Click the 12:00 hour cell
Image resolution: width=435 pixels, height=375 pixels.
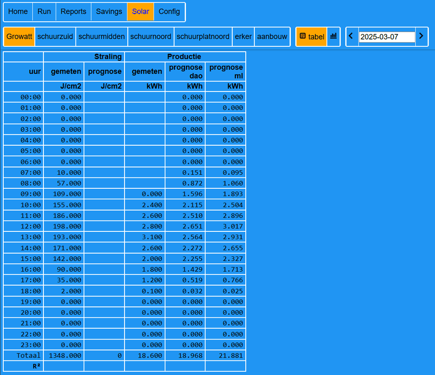pyautogui.click(x=23, y=226)
